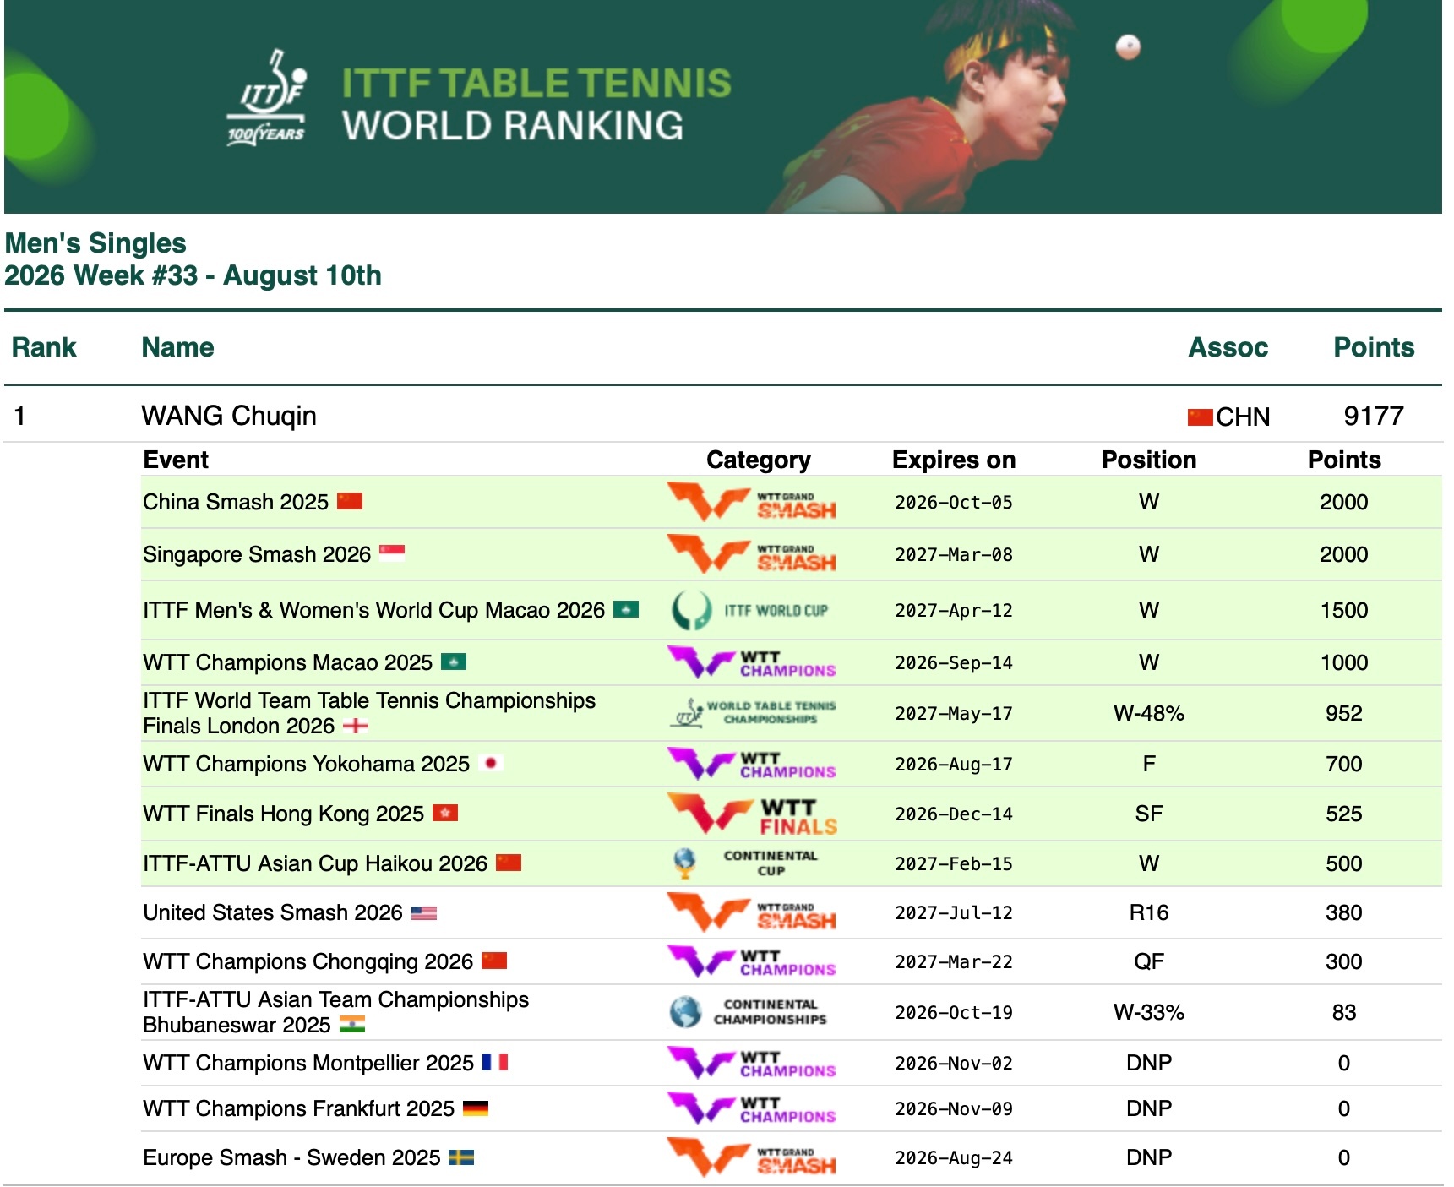
Task: Click the China flag beside WTT Champions Chongqing 2026
Action: 494,961
